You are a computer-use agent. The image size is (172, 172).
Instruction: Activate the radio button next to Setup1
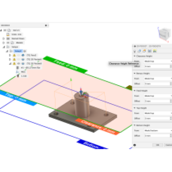pyautogui.click(x=25, y=51)
